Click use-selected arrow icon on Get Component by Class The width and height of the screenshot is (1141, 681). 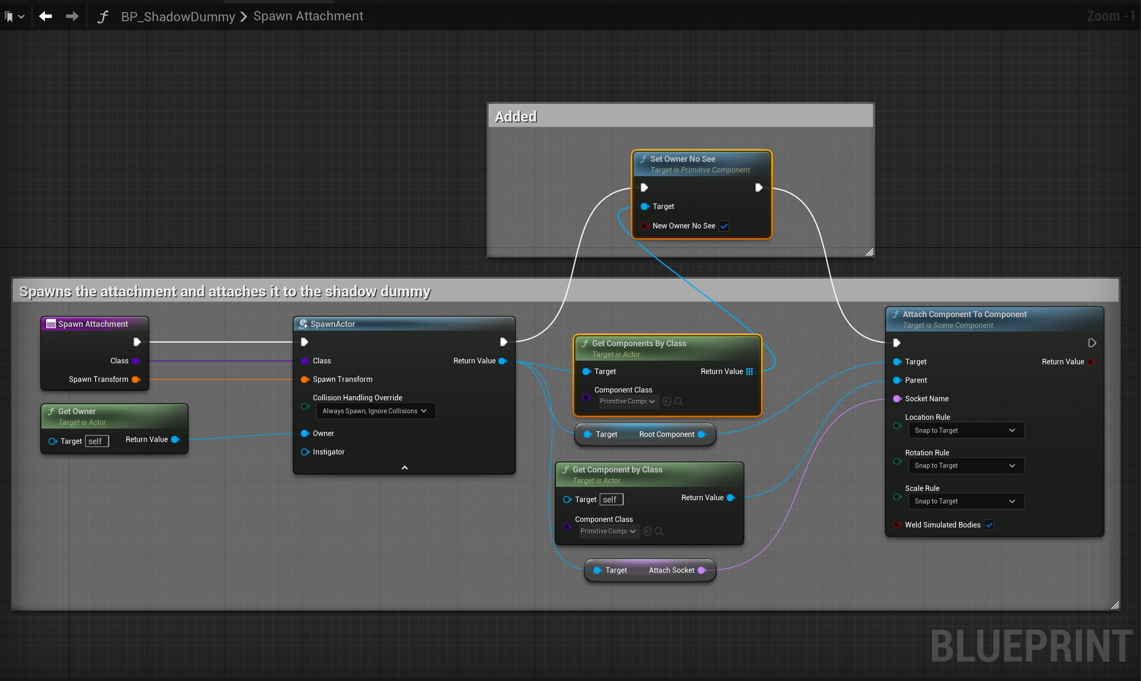pyautogui.click(x=647, y=531)
